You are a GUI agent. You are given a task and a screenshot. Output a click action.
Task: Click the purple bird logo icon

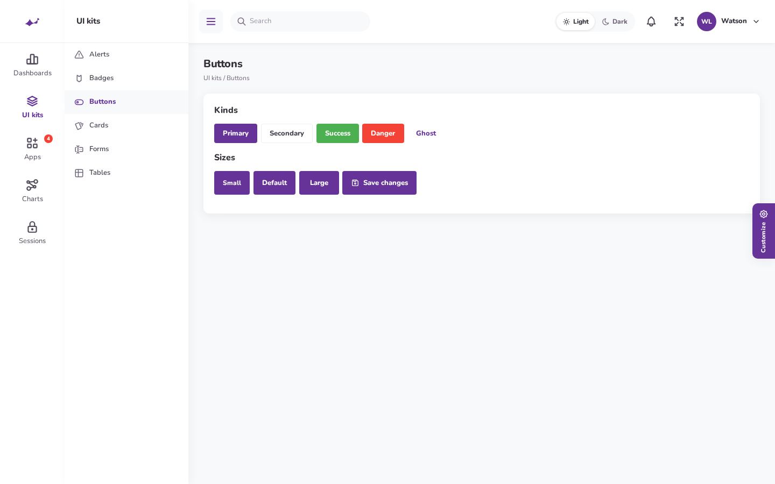(32, 22)
